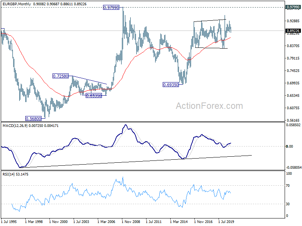
Task: Click the MACD 0.058502 upper scale value
Action: pyautogui.click(x=293, y=125)
